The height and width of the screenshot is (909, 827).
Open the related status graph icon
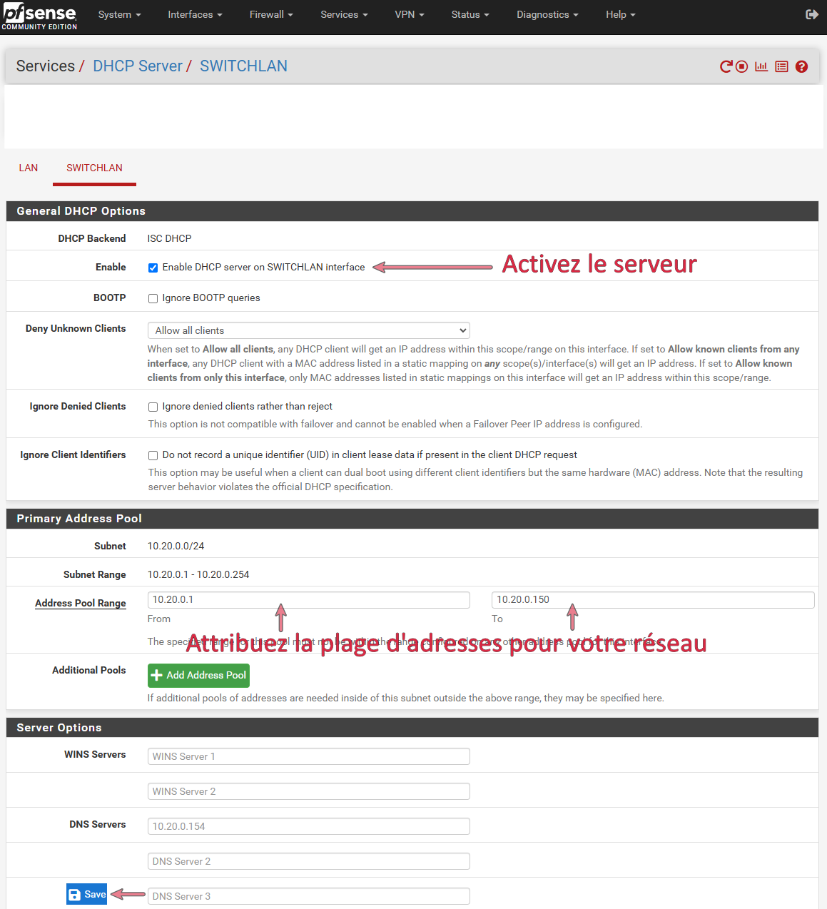[761, 66]
